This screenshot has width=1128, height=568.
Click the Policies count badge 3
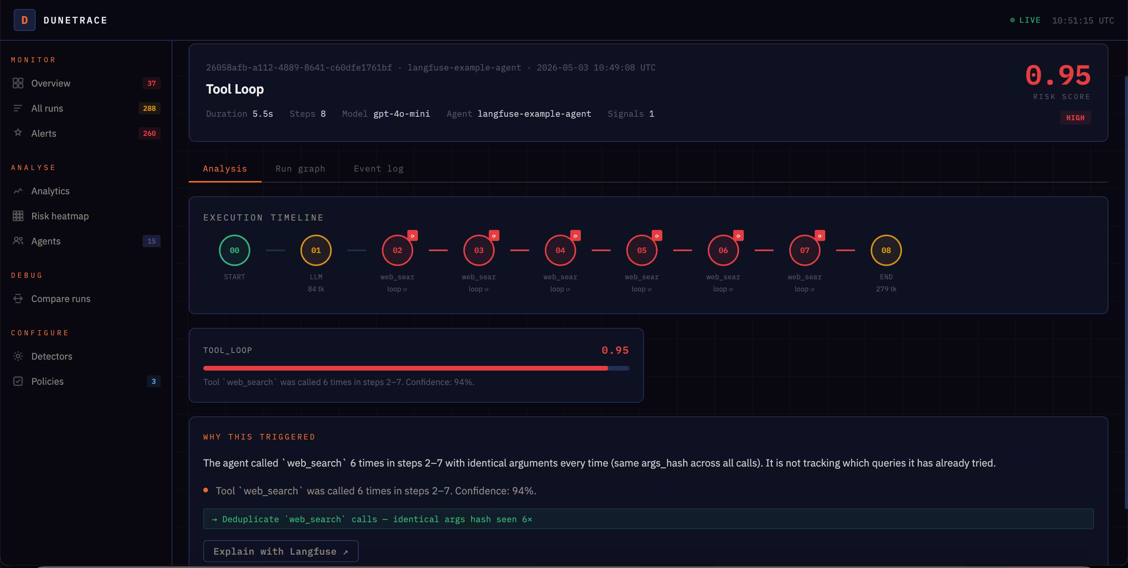(x=154, y=382)
